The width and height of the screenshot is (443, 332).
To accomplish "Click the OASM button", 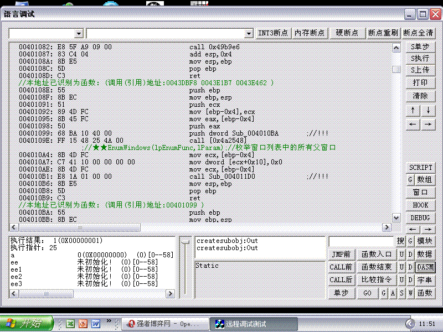I will coord(425,267).
